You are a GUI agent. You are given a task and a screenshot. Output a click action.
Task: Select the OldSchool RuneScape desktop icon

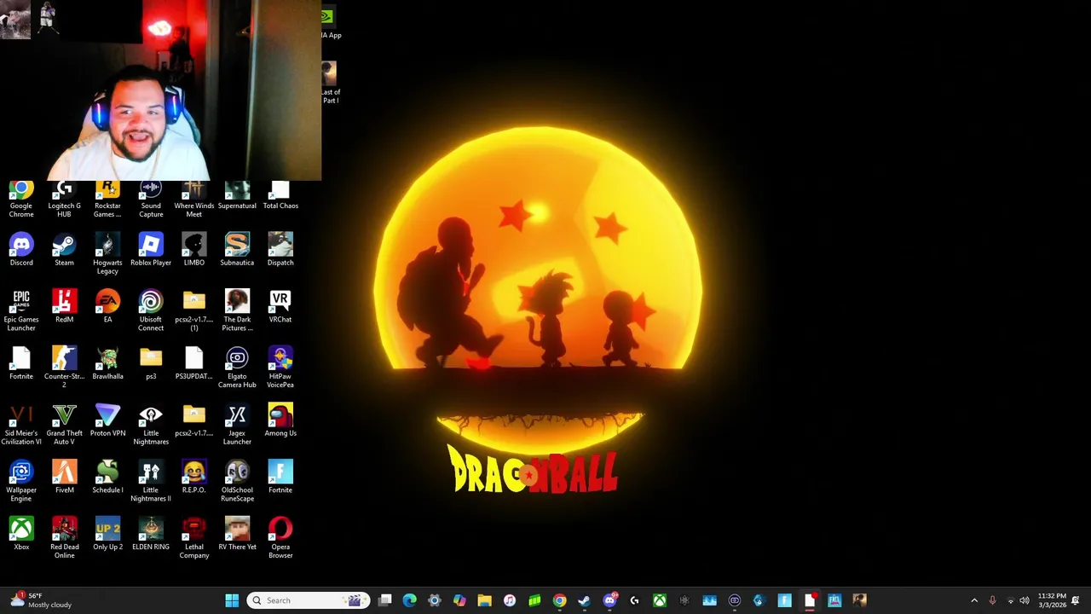(x=237, y=482)
